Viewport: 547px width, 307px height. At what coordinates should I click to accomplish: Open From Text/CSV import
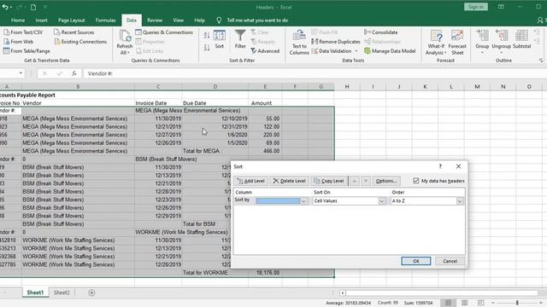pyautogui.click(x=23, y=32)
